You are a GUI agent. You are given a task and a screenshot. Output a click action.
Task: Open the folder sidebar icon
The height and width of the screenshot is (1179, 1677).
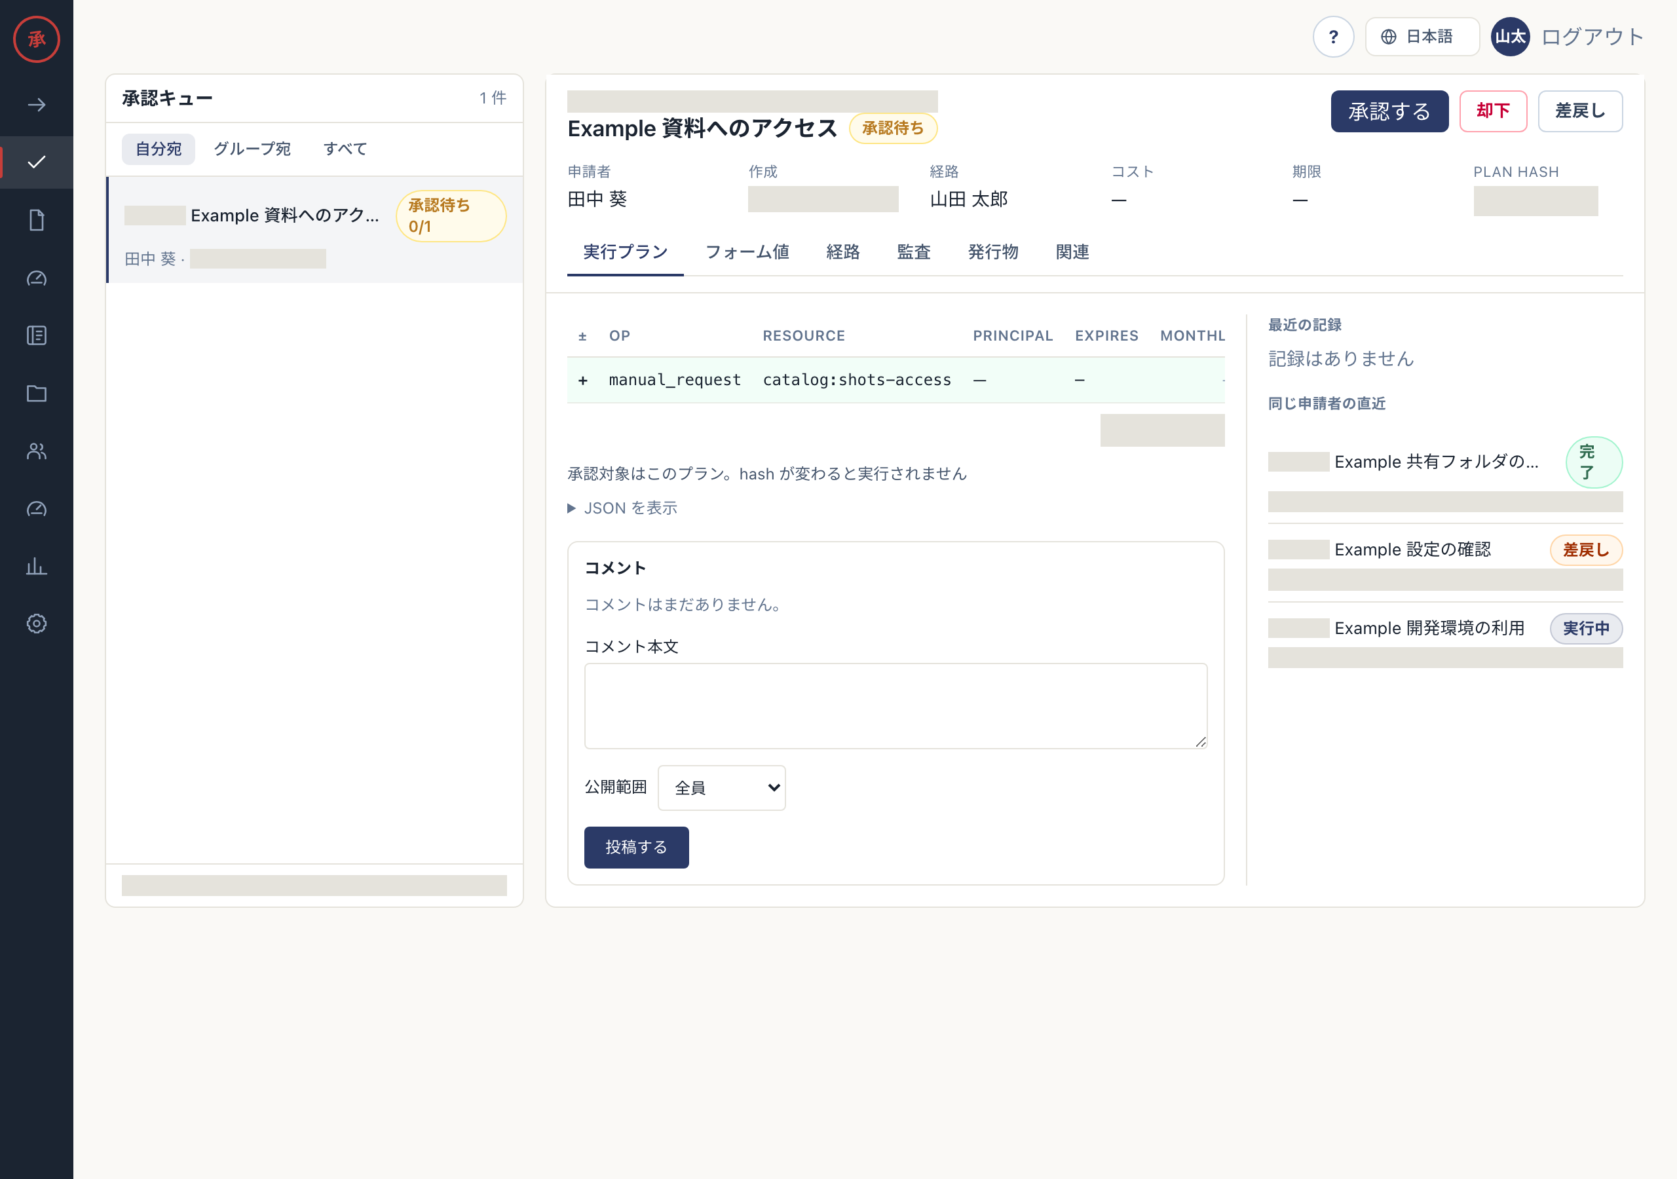pos(37,393)
